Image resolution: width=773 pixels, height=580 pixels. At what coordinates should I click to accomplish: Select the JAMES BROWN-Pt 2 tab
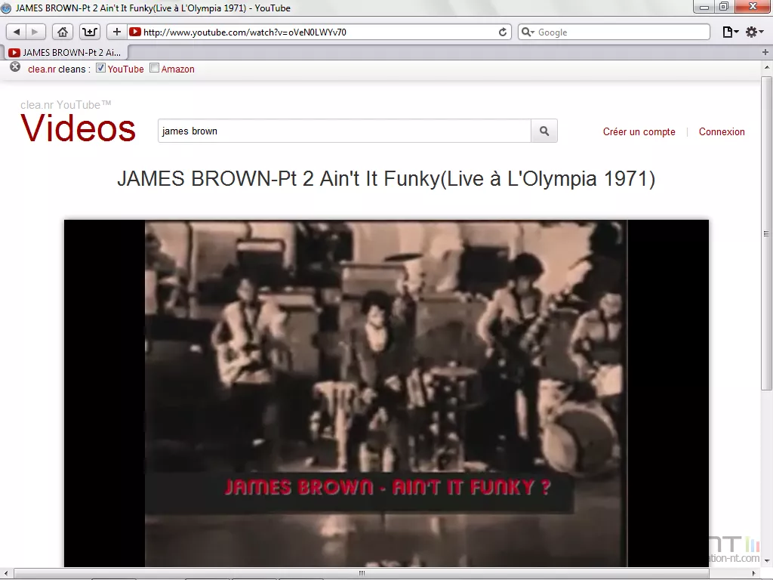[x=66, y=52]
